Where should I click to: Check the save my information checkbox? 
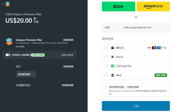point(105,87)
